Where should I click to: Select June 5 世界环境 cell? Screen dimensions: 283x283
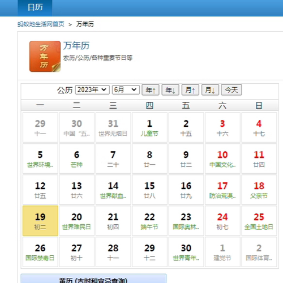pos(40,158)
